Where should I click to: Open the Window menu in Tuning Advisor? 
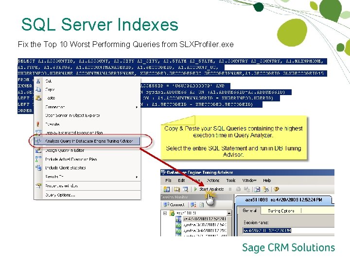coord(249,180)
